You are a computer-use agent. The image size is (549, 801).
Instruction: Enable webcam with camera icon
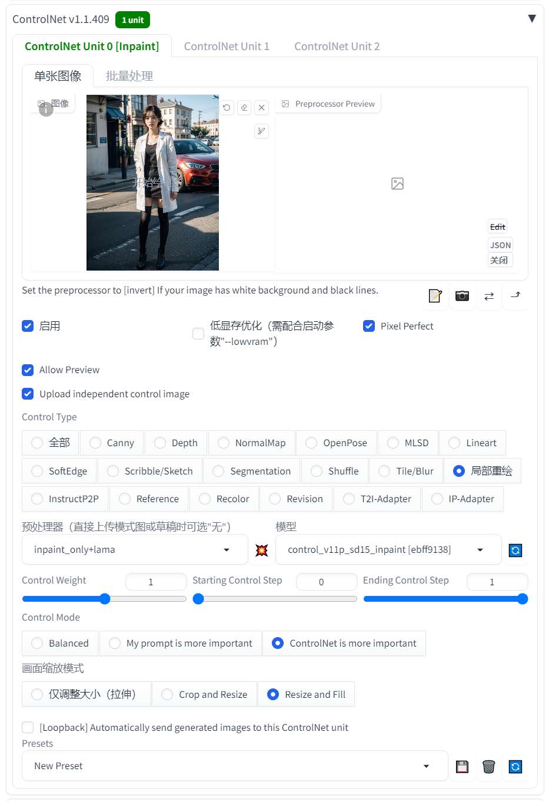pyautogui.click(x=463, y=296)
